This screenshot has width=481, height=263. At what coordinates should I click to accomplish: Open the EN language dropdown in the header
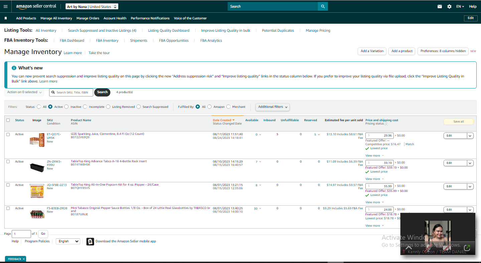click(460, 6)
